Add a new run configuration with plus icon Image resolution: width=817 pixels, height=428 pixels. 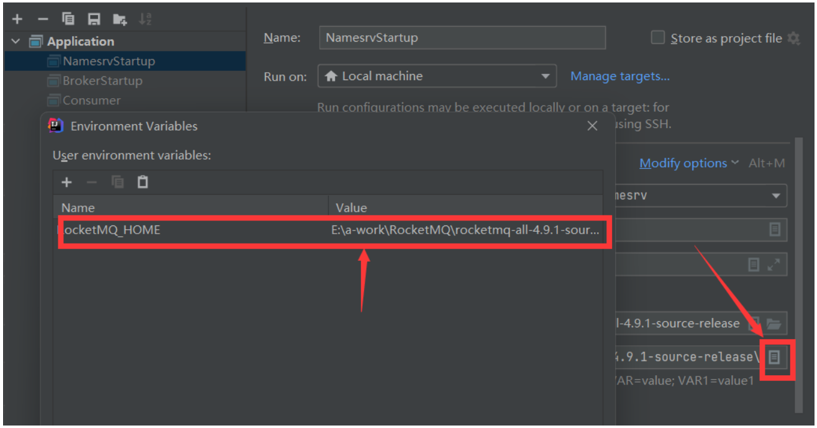[17, 19]
